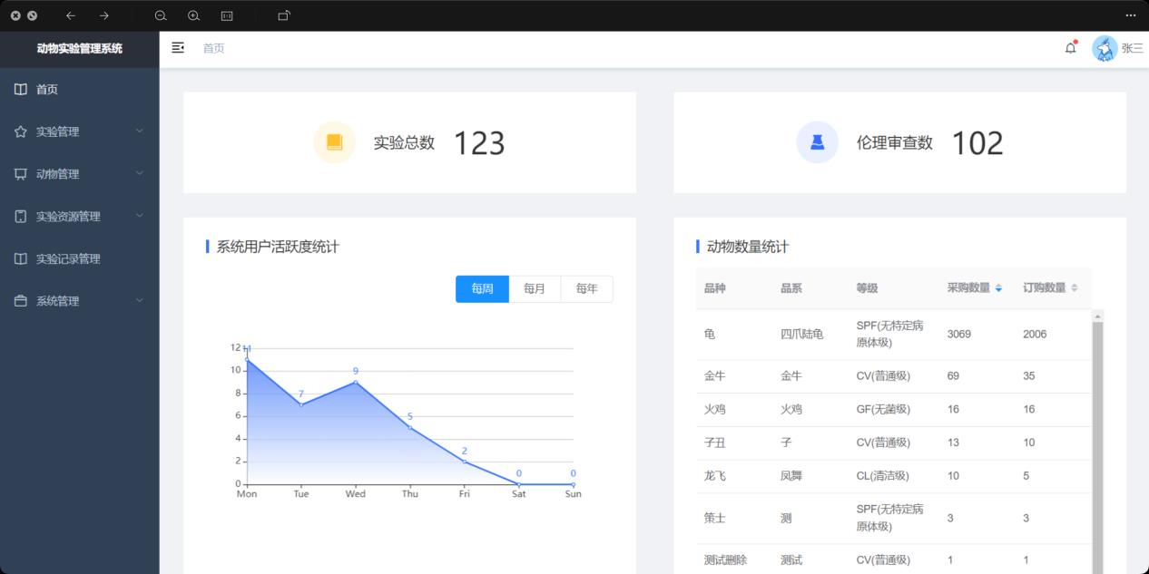The image size is (1149, 574).
Task: Click the orange 实验总数 stat icon
Action: pyautogui.click(x=334, y=142)
